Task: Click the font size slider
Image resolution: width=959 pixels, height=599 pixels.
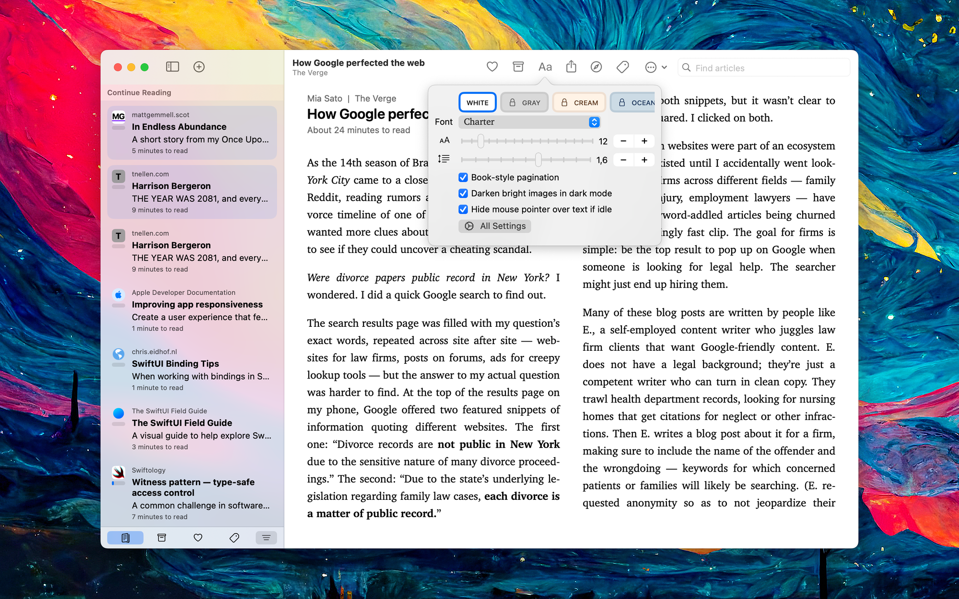Action: click(526, 141)
